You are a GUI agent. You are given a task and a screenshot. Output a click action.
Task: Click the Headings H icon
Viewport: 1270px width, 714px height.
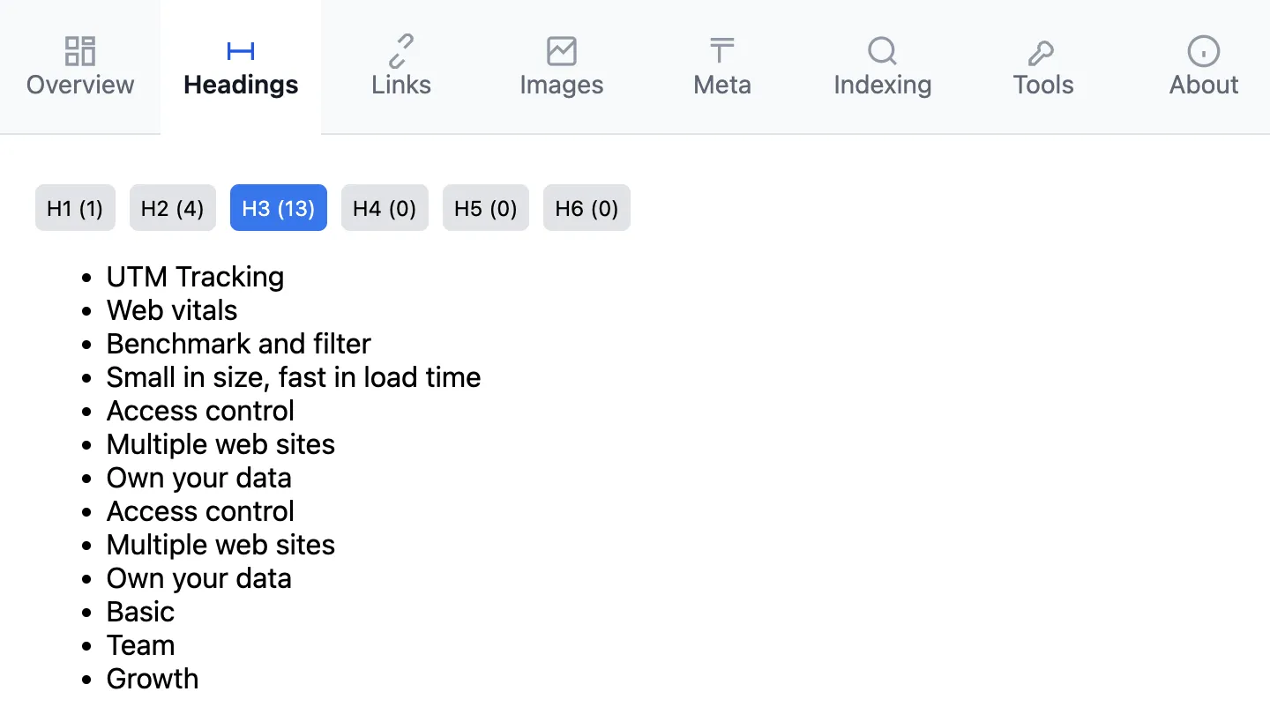click(x=241, y=51)
